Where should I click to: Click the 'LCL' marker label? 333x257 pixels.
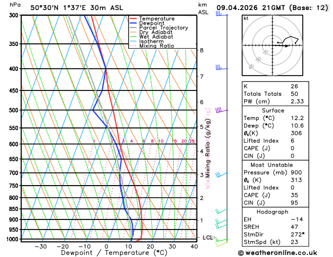(208, 237)
